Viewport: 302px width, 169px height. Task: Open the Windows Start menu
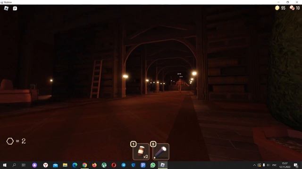click(x=5, y=165)
